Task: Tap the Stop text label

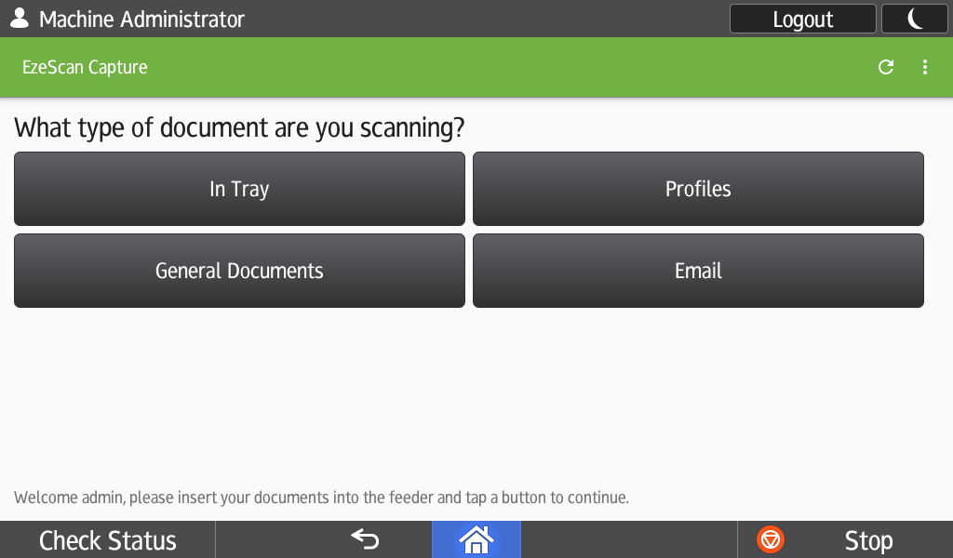Action: [x=867, y=540]
